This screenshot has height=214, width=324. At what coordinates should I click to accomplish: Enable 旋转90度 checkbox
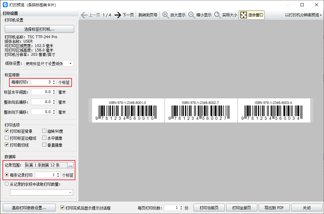tap(44, 131)
